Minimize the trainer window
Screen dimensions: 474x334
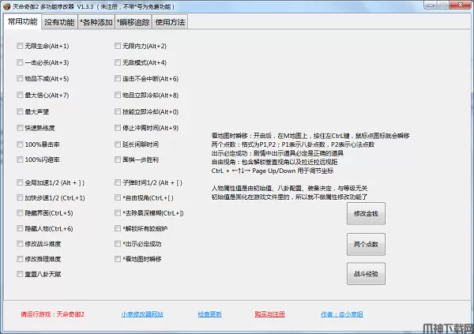click(x=431, y=5)
